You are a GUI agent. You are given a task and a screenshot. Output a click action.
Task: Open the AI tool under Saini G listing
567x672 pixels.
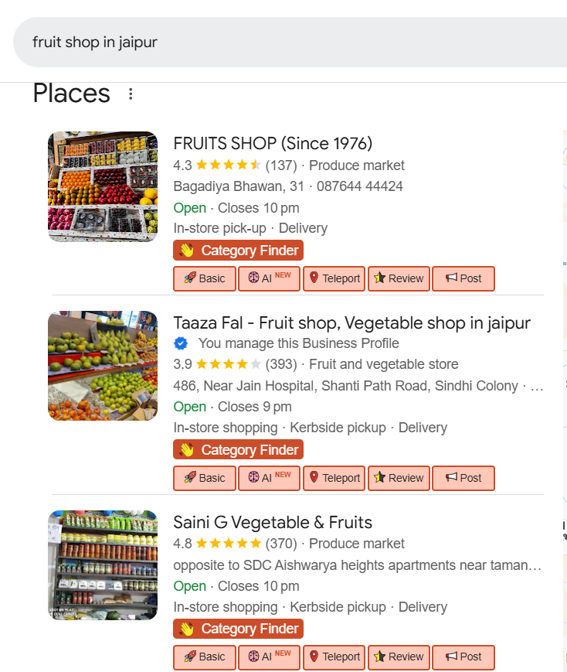coord(269,657)
